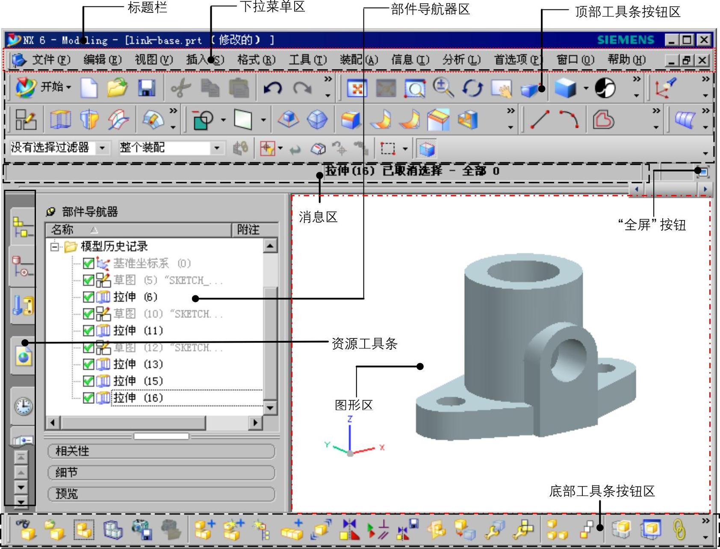The width and height of the screenshot is (720, 549).
Task: Click the navigator scroll down arrow
Action: (x=270, y=408)
